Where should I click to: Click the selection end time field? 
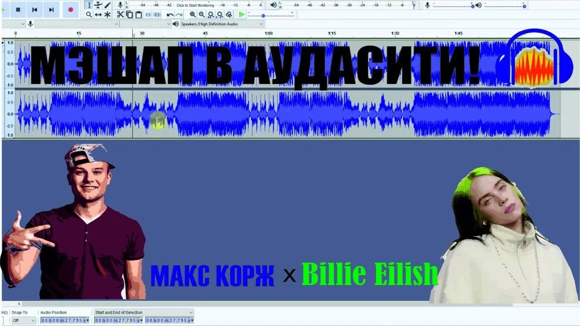coord(169,320)
